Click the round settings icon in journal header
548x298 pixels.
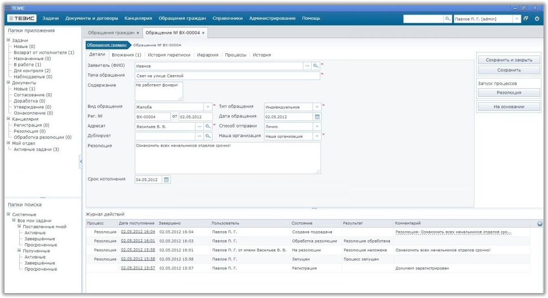pyautogui.click(x=539, y=224)
